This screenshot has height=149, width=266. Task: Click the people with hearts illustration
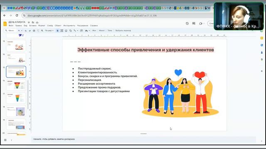pos(180,93)
